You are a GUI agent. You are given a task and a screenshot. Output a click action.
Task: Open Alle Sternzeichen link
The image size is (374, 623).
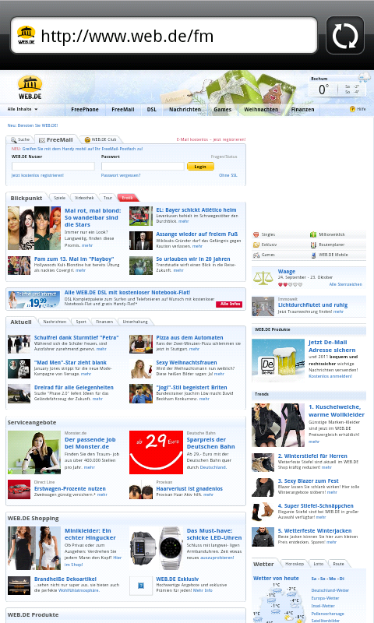point(345,284)
